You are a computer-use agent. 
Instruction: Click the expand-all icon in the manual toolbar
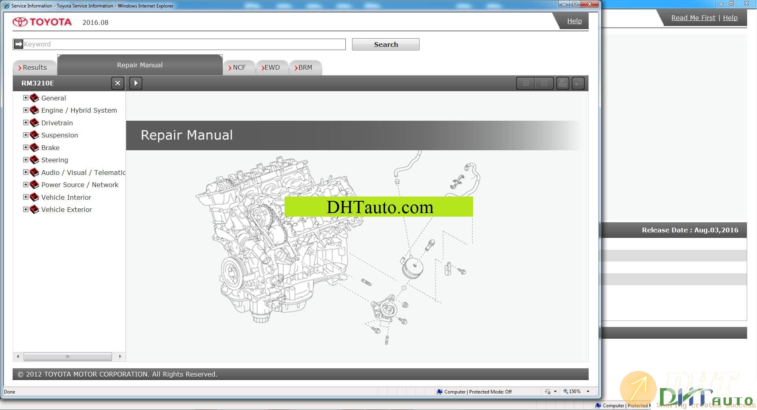click(x=526, y=83)
